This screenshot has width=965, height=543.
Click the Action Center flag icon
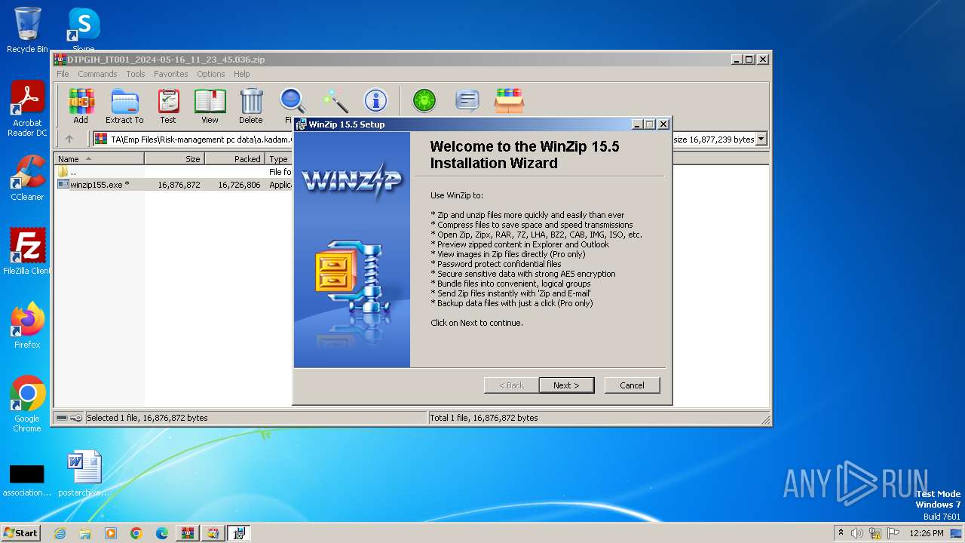click(894, 533)
